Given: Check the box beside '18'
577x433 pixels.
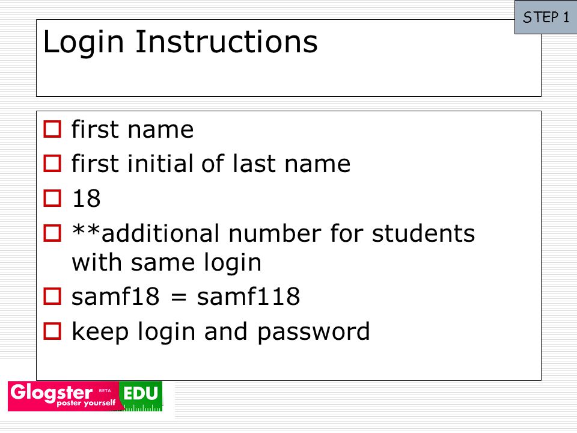Looking at the screenshot, I should pyautogui.click(x=52, y=198).
